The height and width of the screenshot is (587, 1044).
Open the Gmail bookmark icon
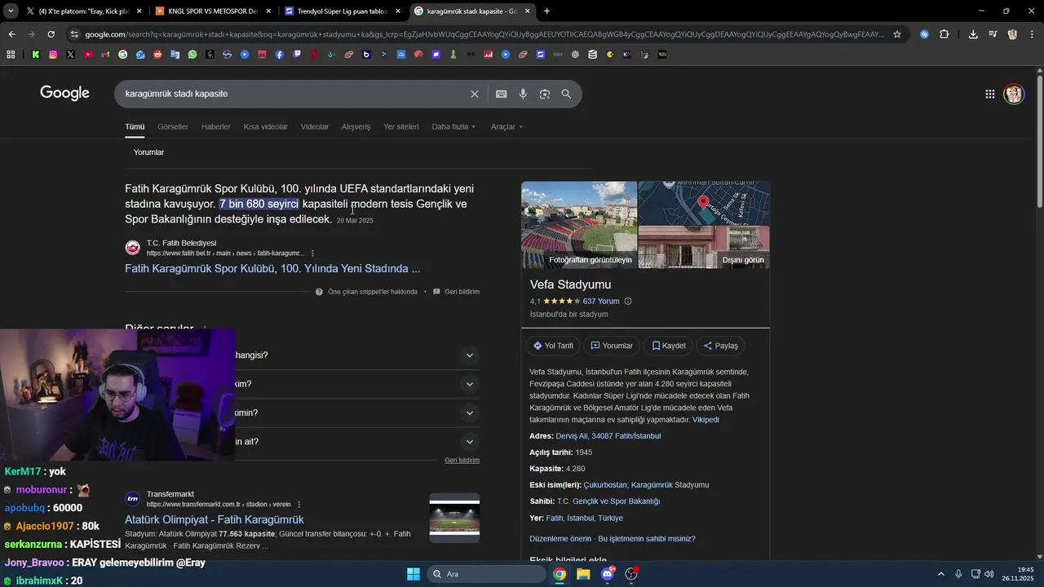point(105,55)
